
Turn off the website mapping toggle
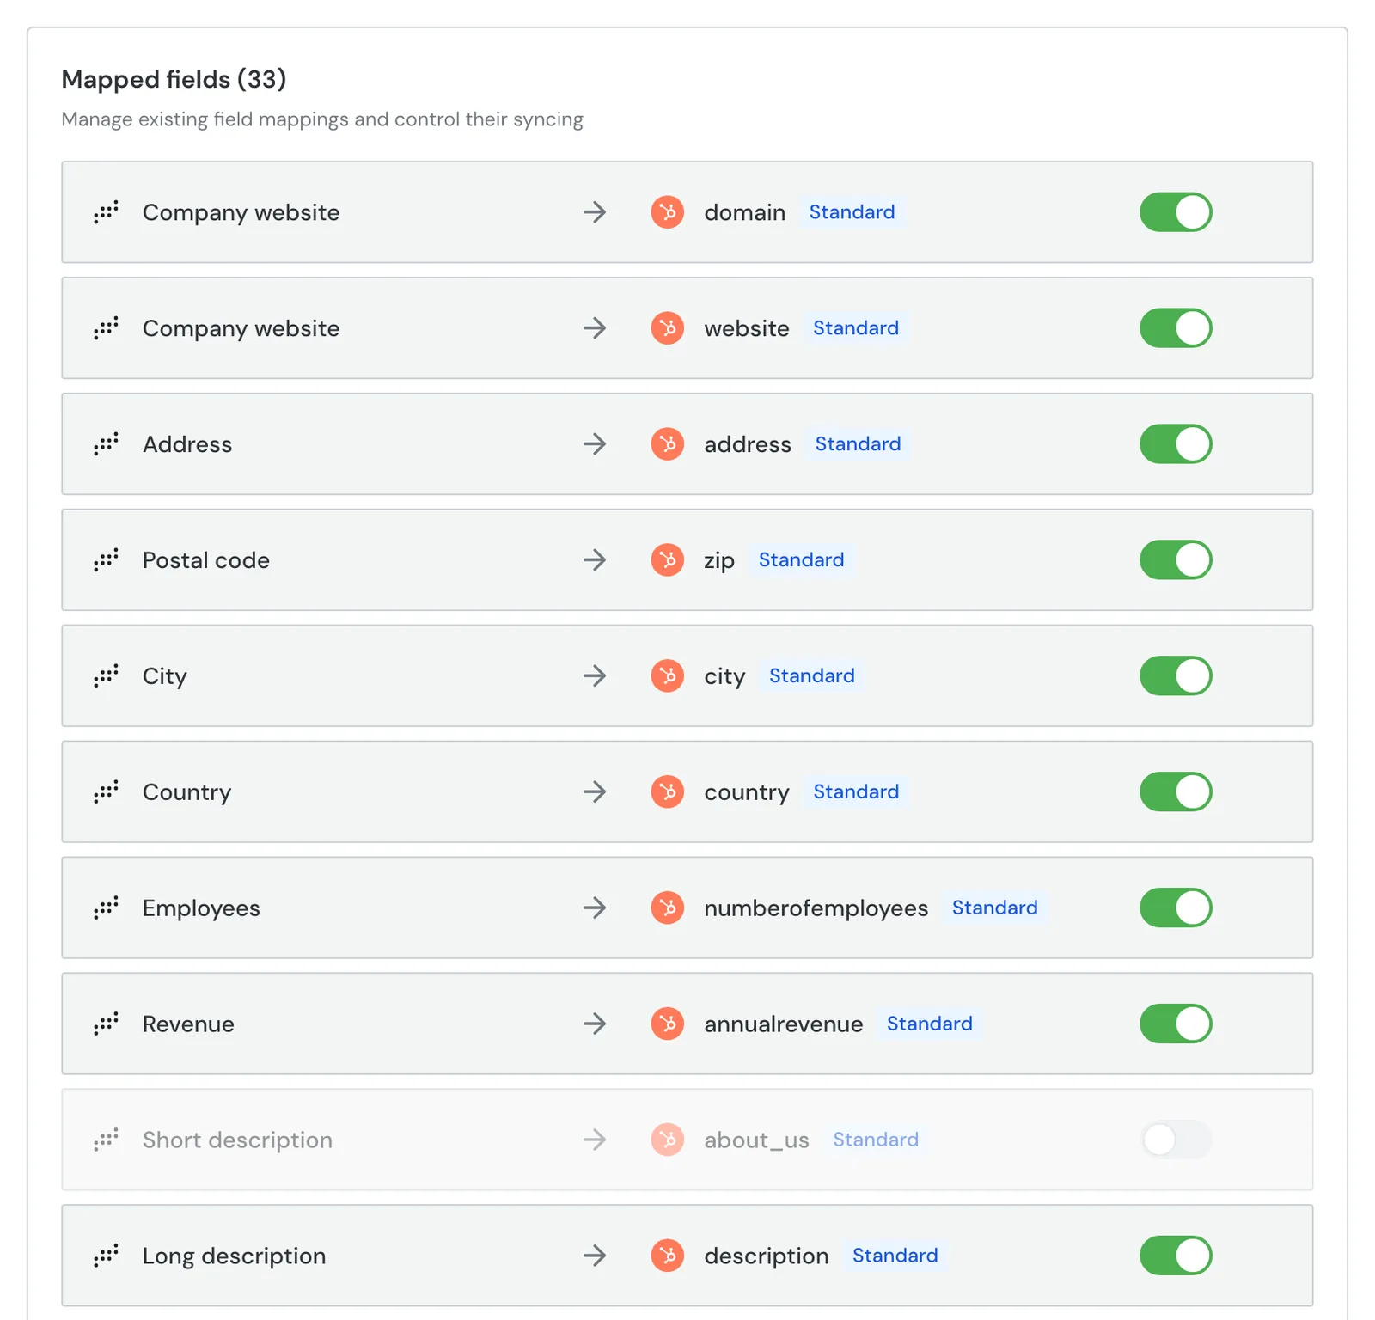pos(1176,328)
